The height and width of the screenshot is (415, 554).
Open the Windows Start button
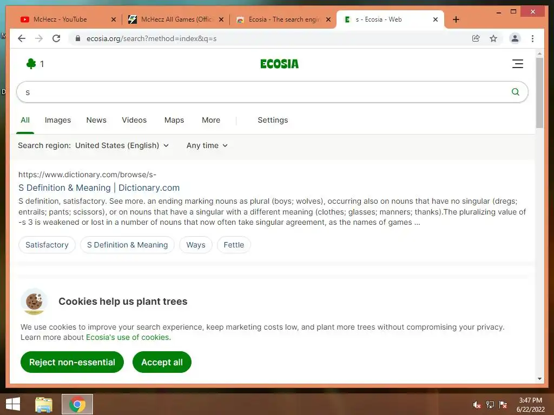pos(13,404)
